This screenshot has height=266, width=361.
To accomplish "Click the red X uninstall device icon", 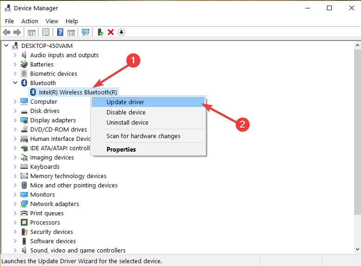I will (x=111, y=32).
